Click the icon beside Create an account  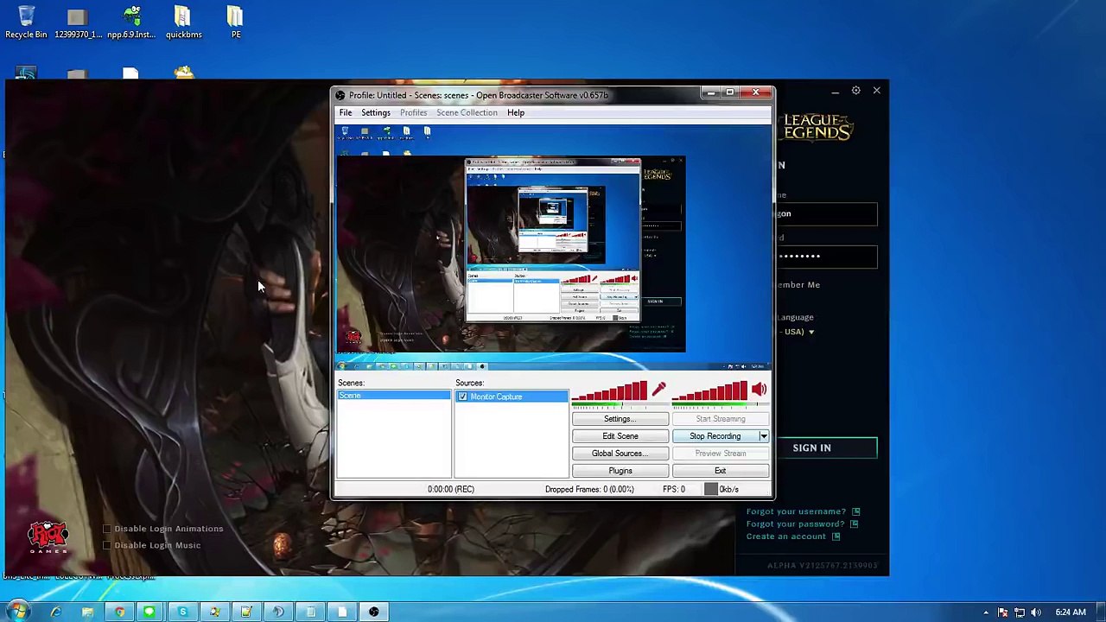pos(836,536)
